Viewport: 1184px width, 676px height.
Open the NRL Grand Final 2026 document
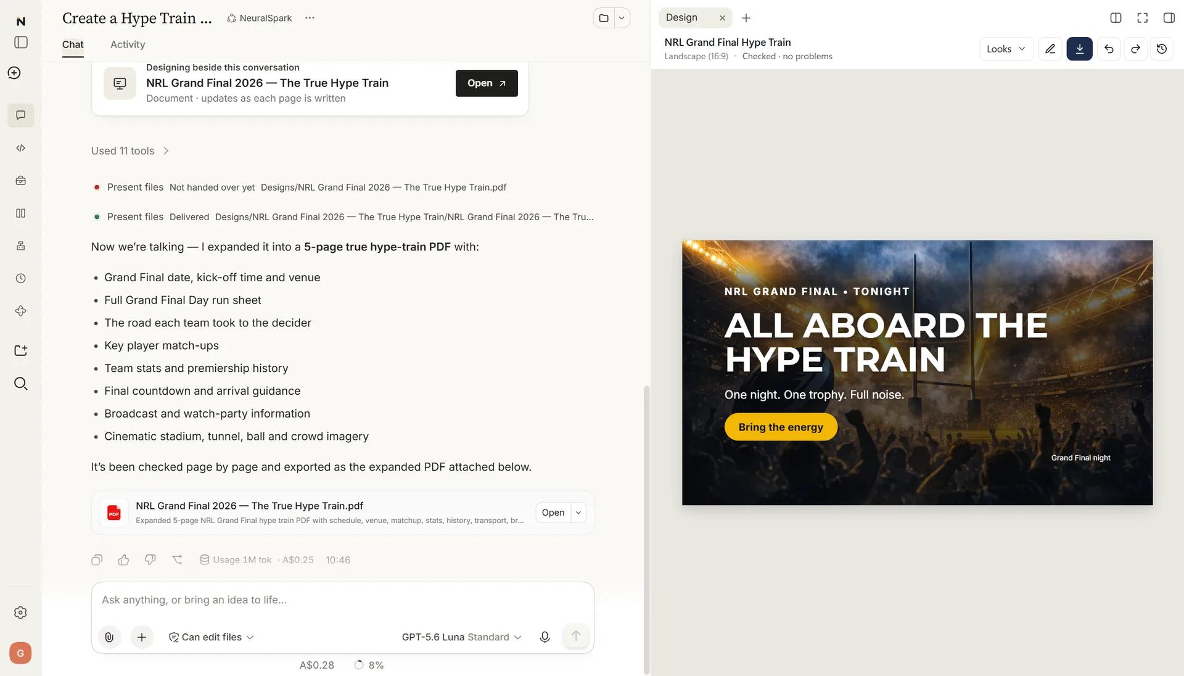487,83
